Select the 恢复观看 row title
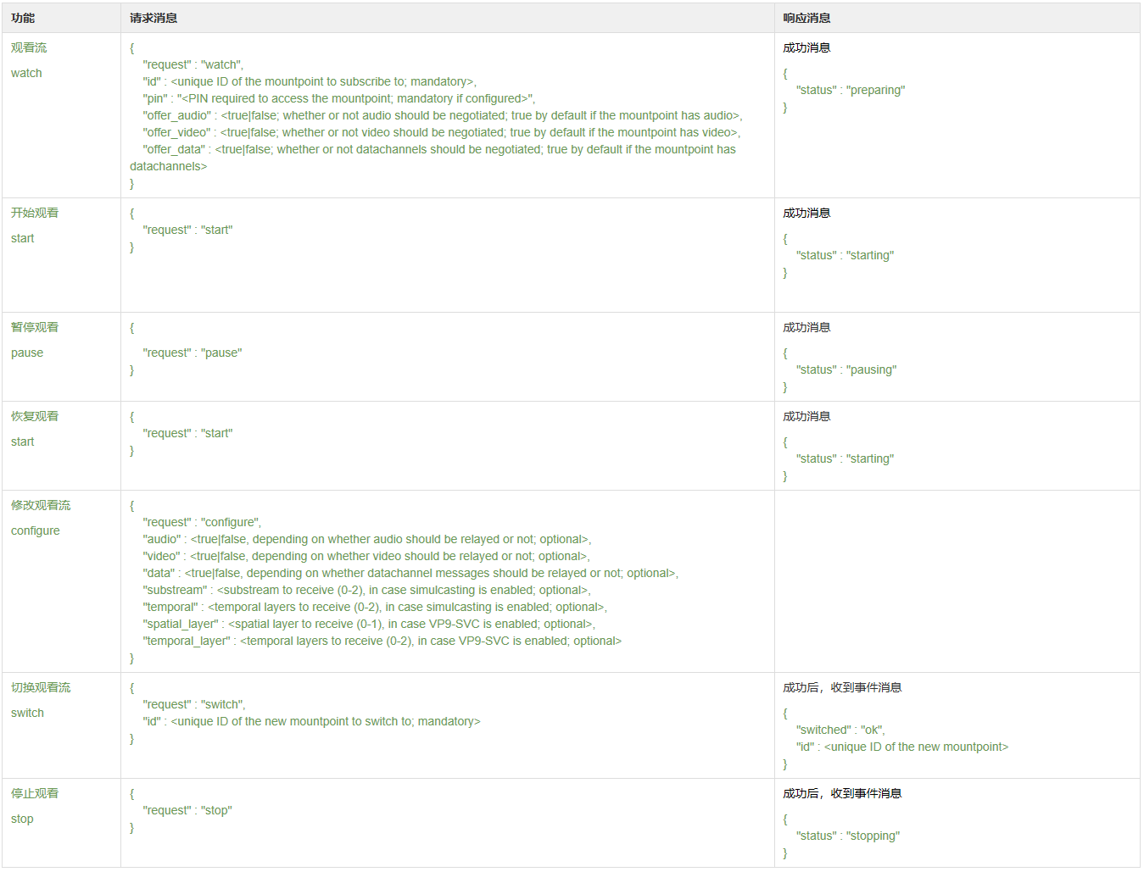This screenshot has height=872, width=1144. (35, 416)
